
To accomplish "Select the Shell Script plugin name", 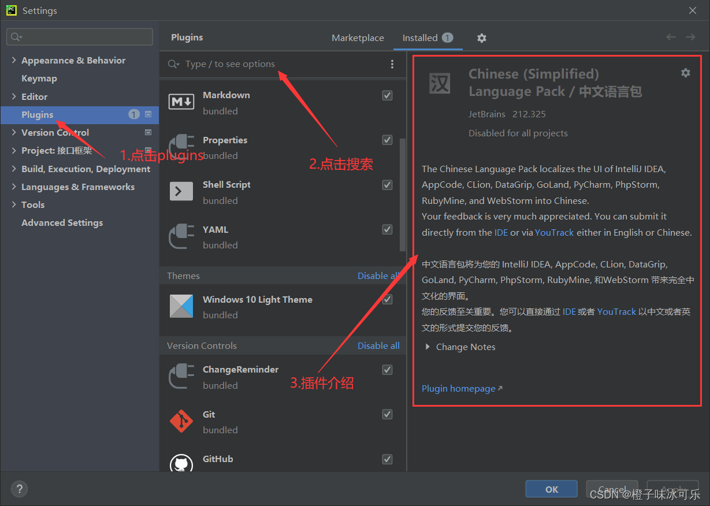I will tap(226, 185).
